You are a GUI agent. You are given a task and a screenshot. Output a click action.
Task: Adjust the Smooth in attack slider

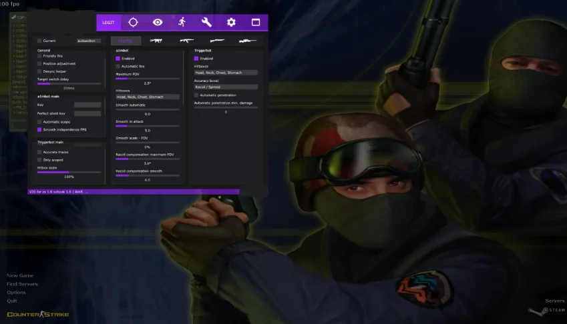(x=148, y=126)
